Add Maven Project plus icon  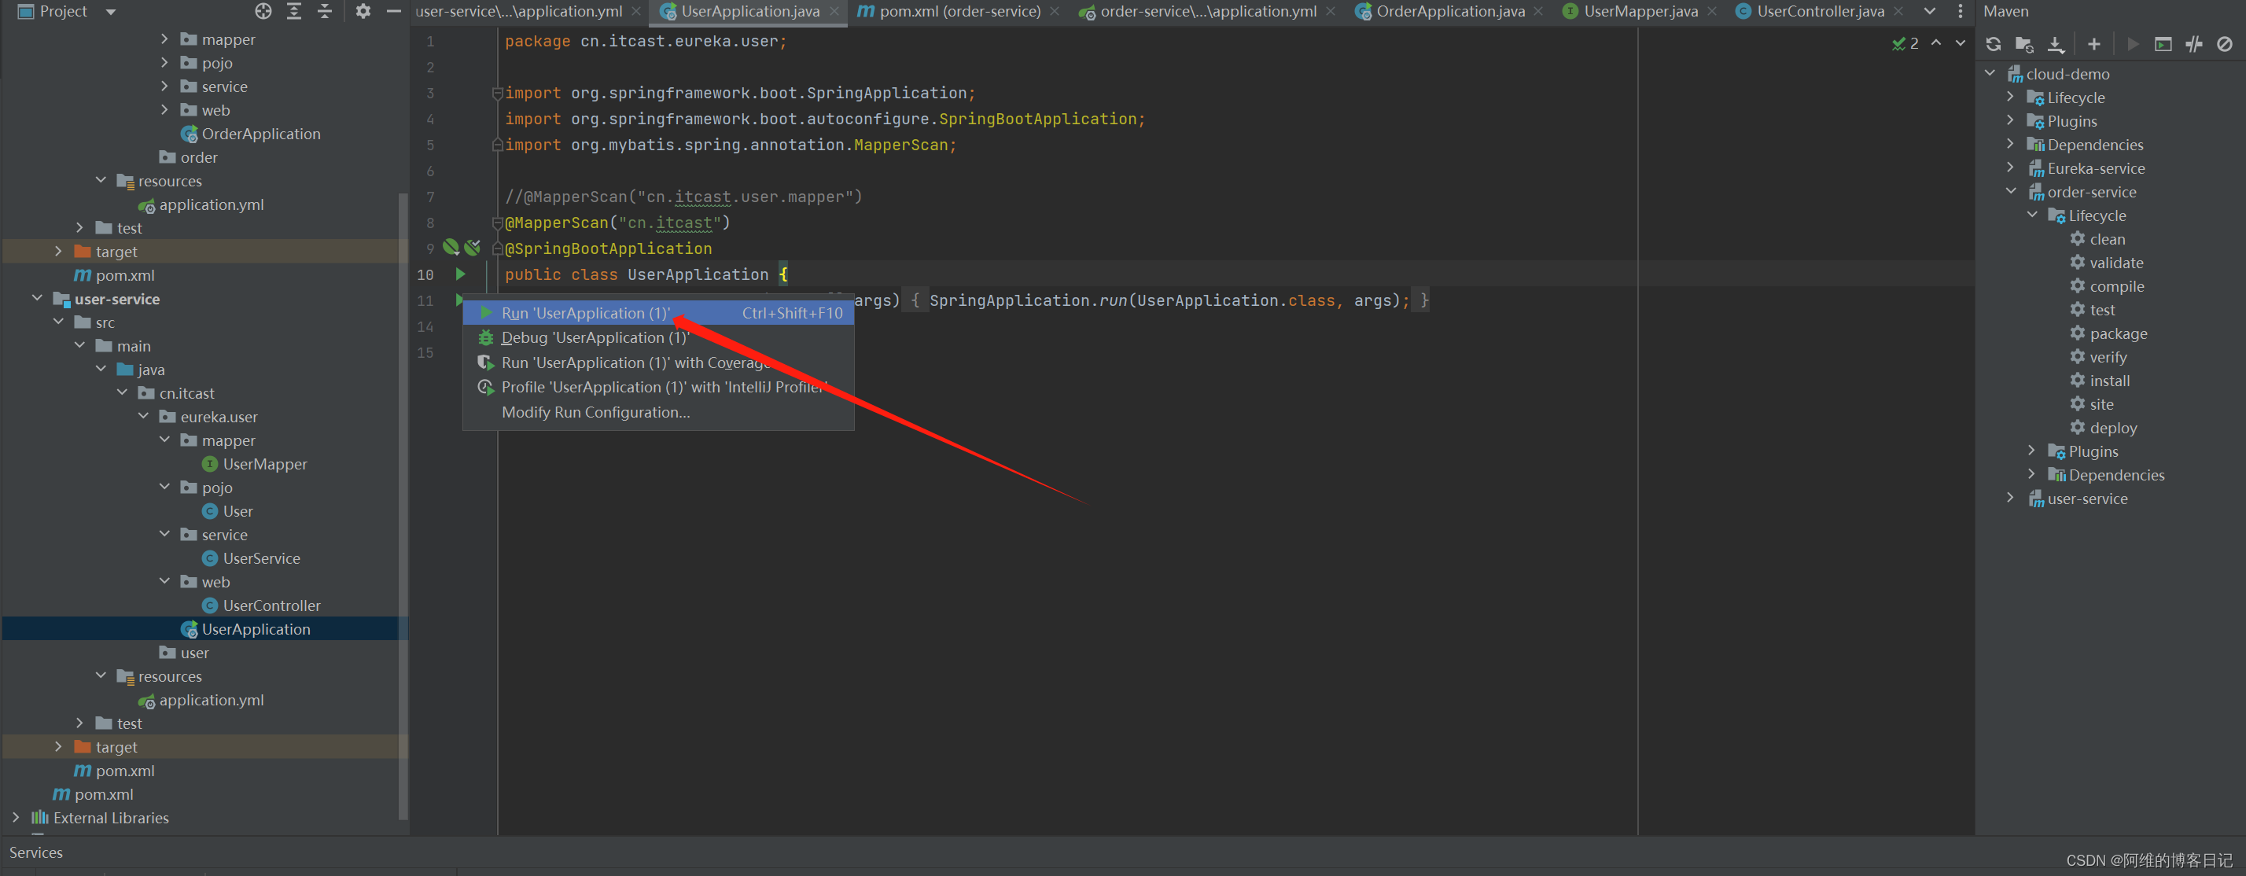click(2093, 45)
